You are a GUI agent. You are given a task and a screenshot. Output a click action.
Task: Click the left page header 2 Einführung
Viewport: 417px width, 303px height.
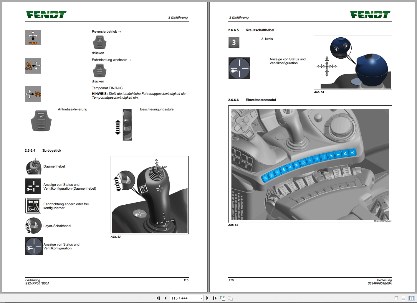[178, 17]
